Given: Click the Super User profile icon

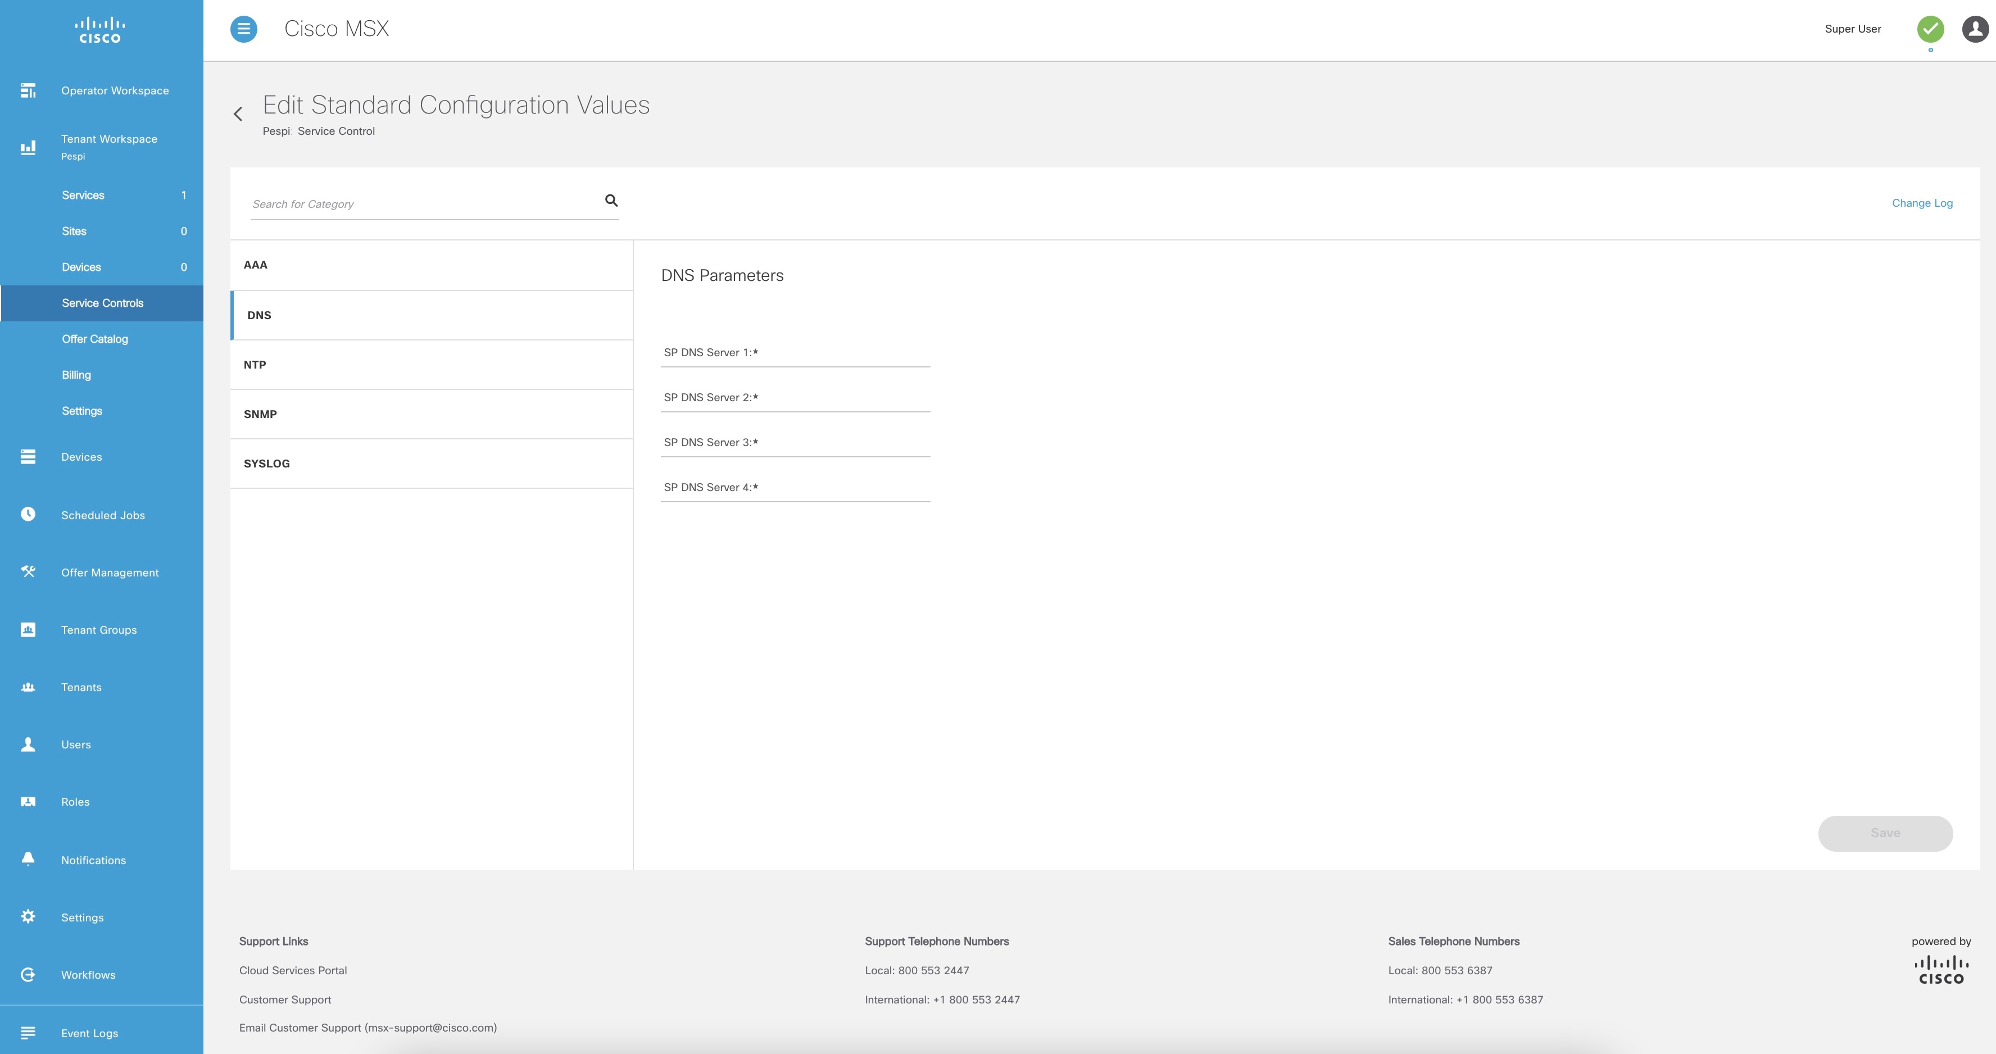Looking at the screenshot, I should [x=1970, y=28].
